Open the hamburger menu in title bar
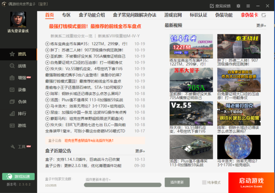 [x=248, y=5]
